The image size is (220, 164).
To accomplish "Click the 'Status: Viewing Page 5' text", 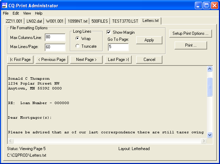I will click(27, 149).
